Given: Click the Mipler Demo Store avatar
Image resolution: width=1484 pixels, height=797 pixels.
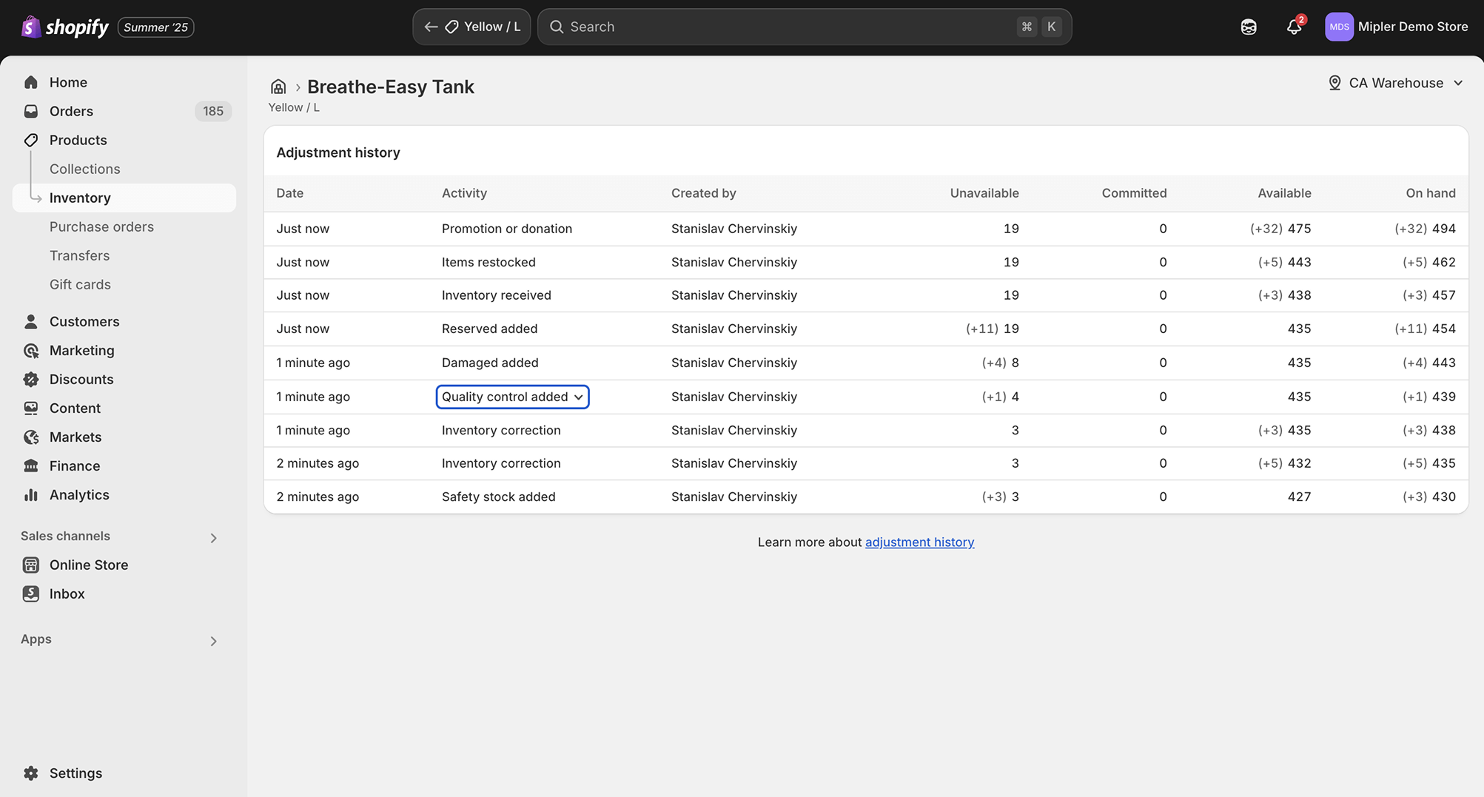Looking at the screenshot, I should (x=1338, y=27).
